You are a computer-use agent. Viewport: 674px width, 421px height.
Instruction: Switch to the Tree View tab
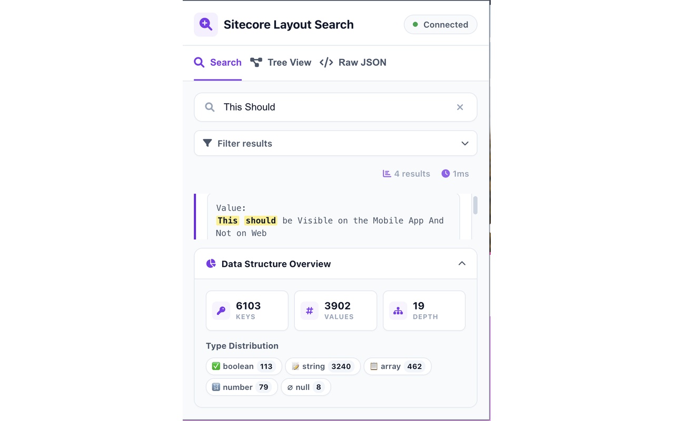[x=281, y=63]
